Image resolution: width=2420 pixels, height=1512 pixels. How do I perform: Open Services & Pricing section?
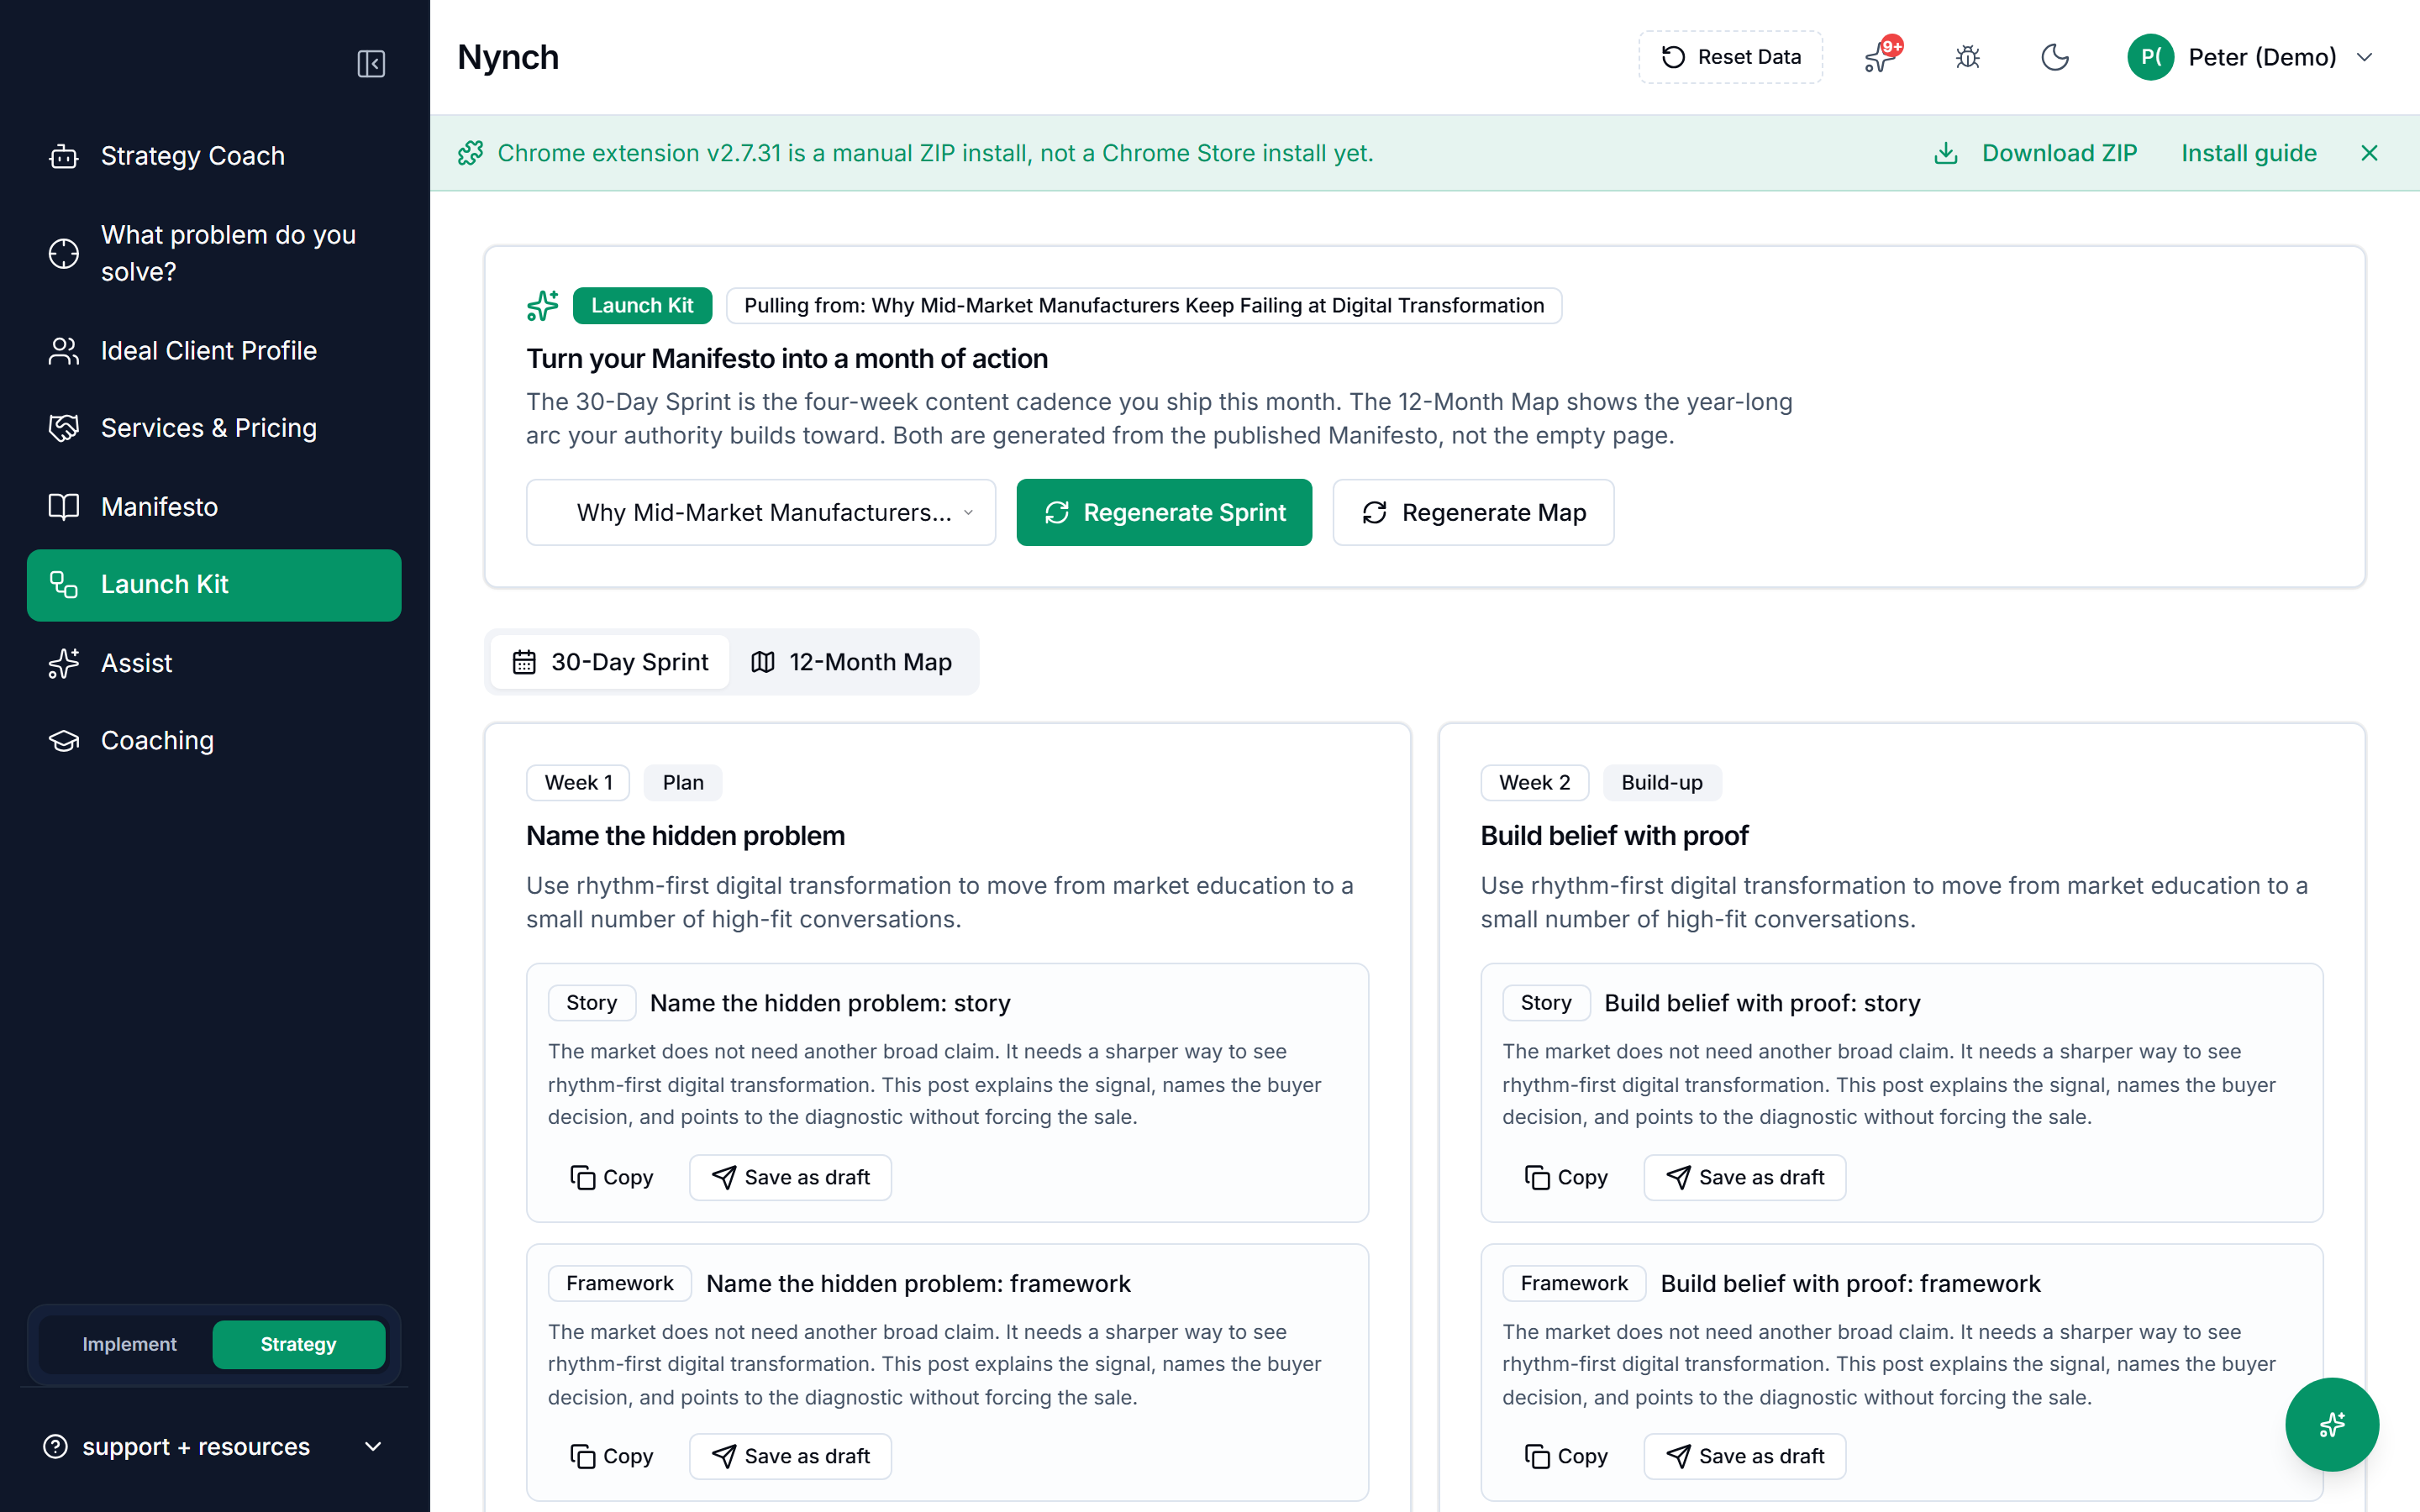click(x=214, y=428)
